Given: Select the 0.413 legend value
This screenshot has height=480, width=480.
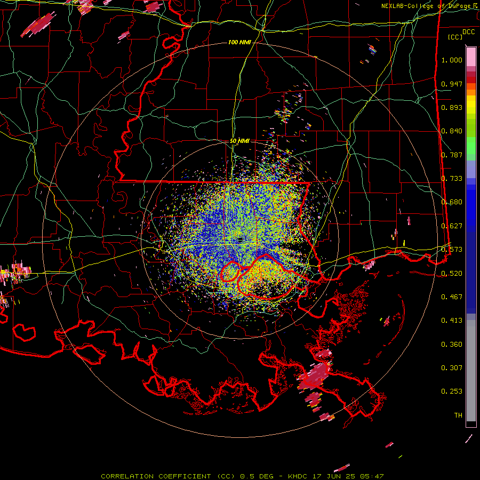Looking at the screenshot, I should 452,321.
